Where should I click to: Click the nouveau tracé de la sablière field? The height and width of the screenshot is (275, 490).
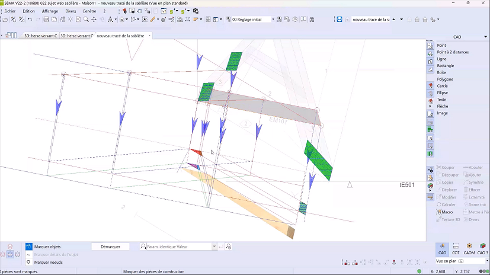coord(370,20)
